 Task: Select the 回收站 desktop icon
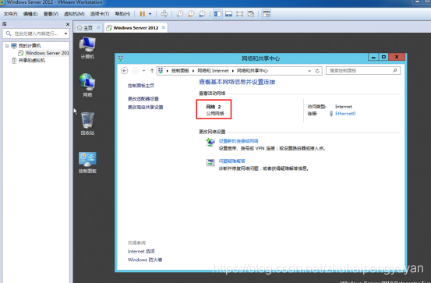point(87,123)
